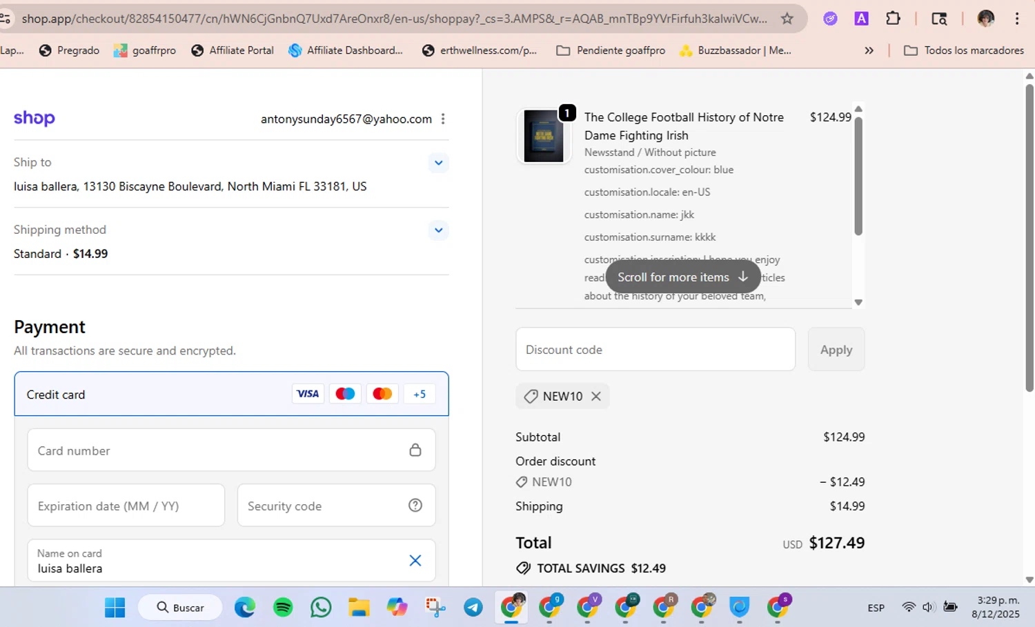Open the Chrome three-dot menu
The image size is (1035, 627).
pos(1017,19)
